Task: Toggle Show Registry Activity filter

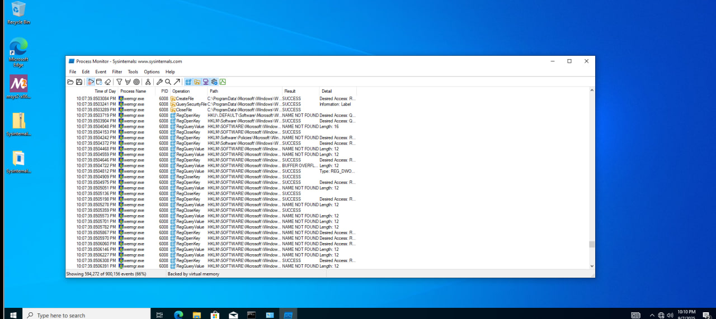Action: (x=189, y=82)
